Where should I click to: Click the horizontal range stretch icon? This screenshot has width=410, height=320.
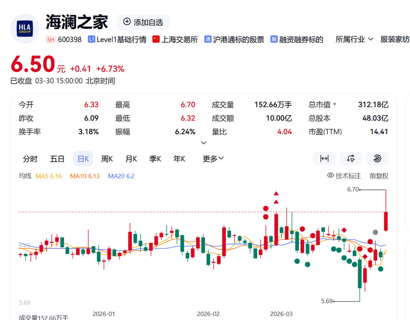(x=324, y=158)
